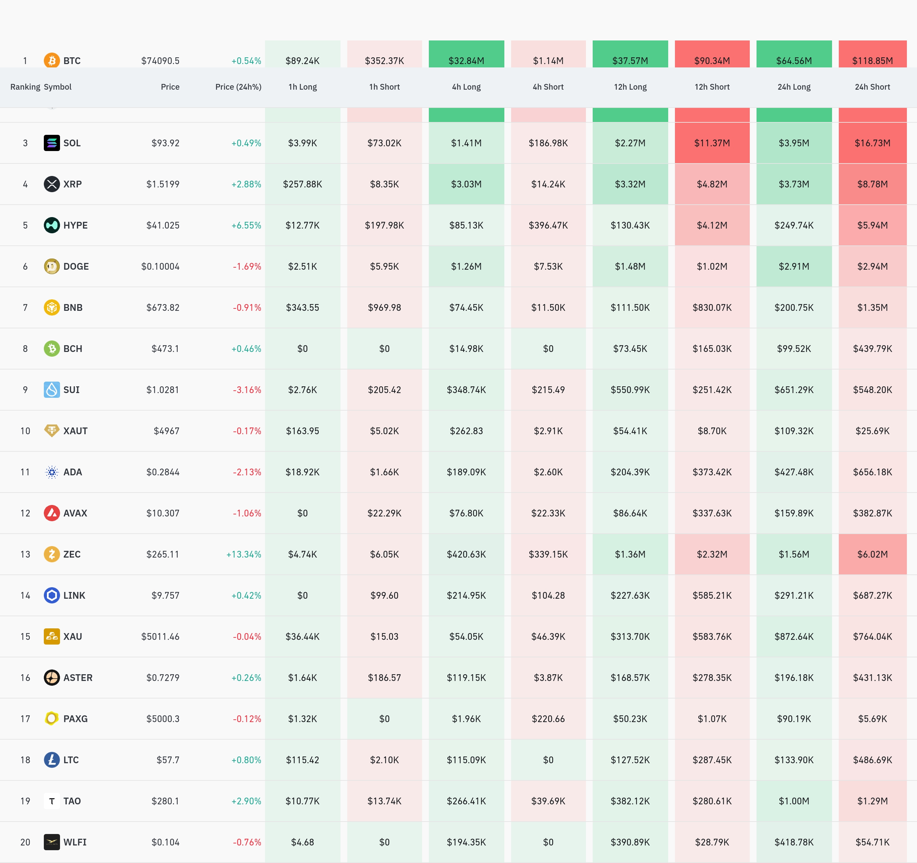Click the BTC coin icon
This screenshot has height=863, width=917.
tap(52, 60)
